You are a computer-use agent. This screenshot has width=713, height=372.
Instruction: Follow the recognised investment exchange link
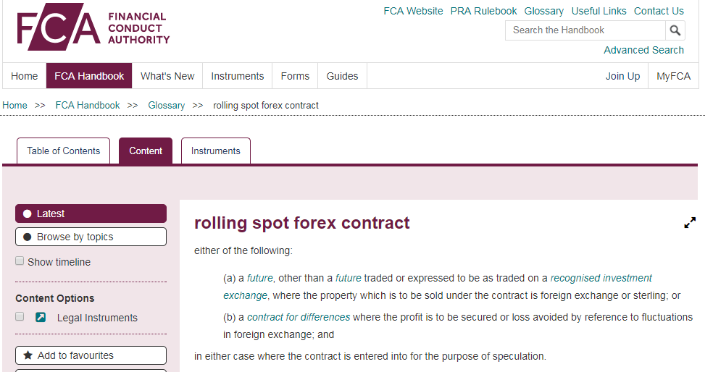pos(601,278)
